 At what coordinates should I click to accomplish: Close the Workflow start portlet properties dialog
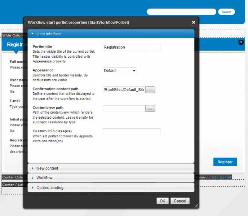click(194, 22)
